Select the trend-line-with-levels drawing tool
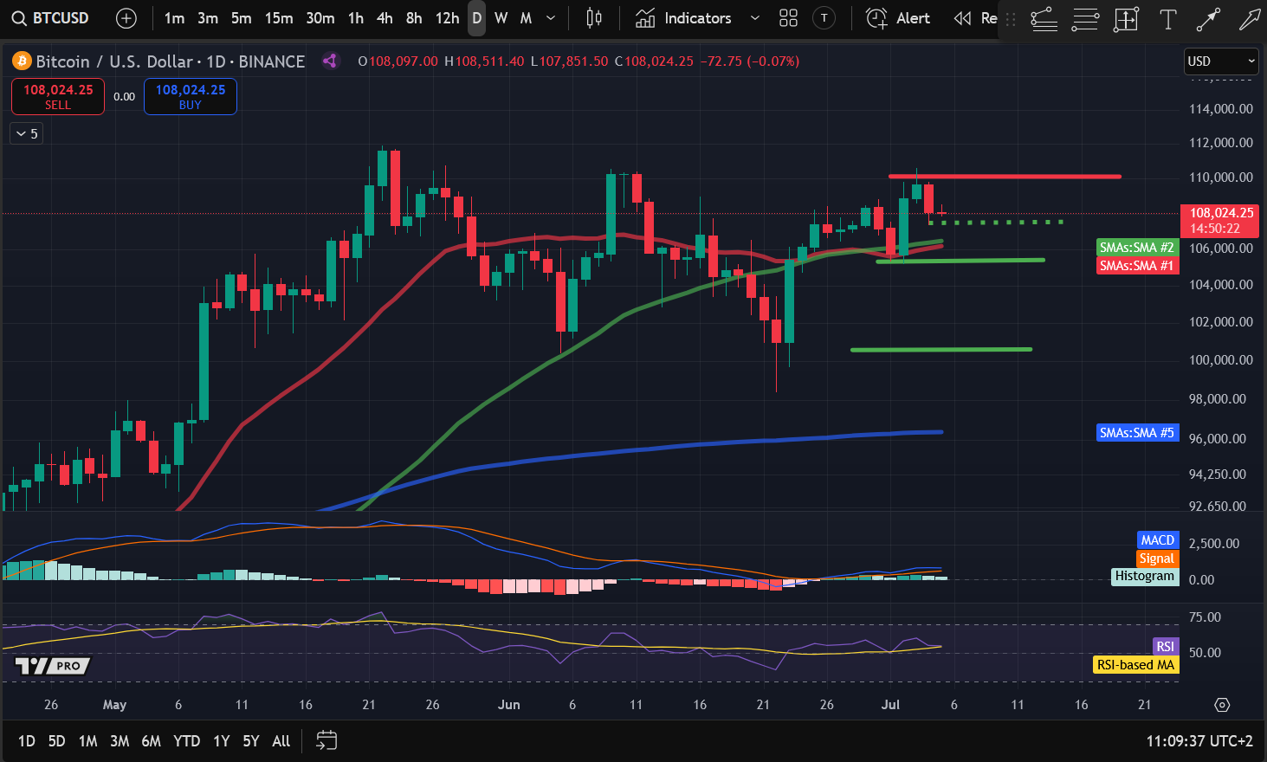 pyautogui.click(x=1044, y=19)
